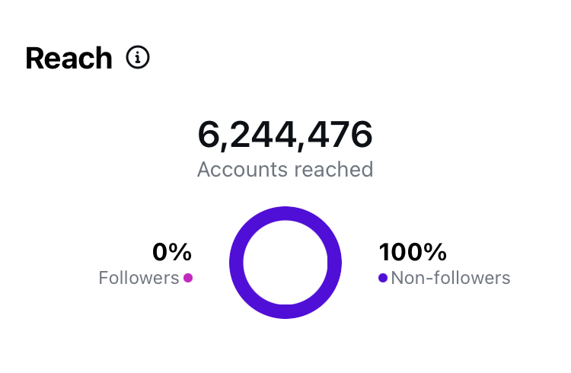Select the 6,244,476 accounts reached number
The image size is (571, 373).
[x=285, y=135]
